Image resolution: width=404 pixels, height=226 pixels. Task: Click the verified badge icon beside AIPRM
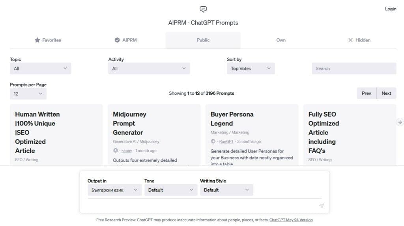pyautogui.click(x=117, y=40)
